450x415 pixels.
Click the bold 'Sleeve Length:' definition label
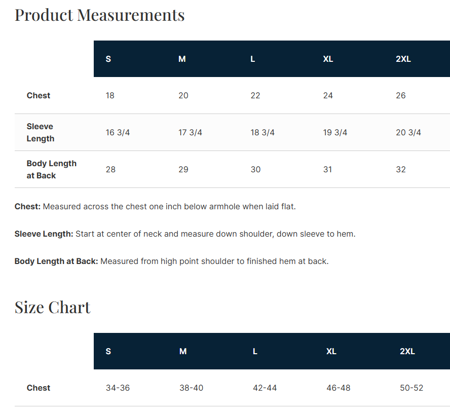pyautogui.click(x=44, y=234)
